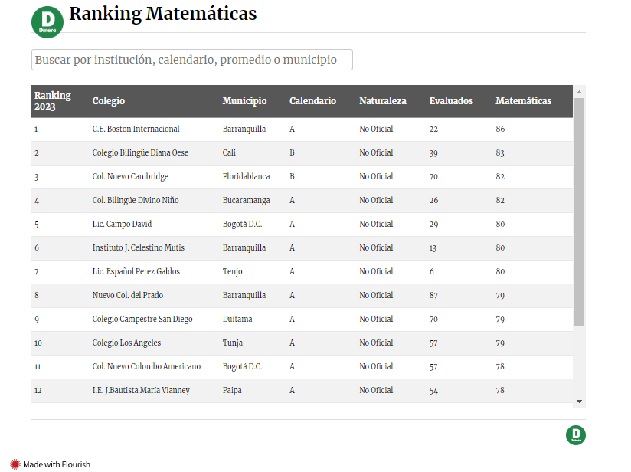Focus the institution search field
Screen dimensions: 631x472
tap(191, 60)
